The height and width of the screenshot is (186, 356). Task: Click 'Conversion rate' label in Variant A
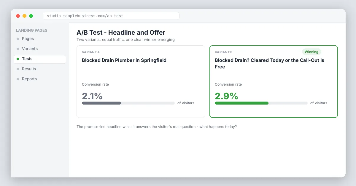click(x=95, y=84)
